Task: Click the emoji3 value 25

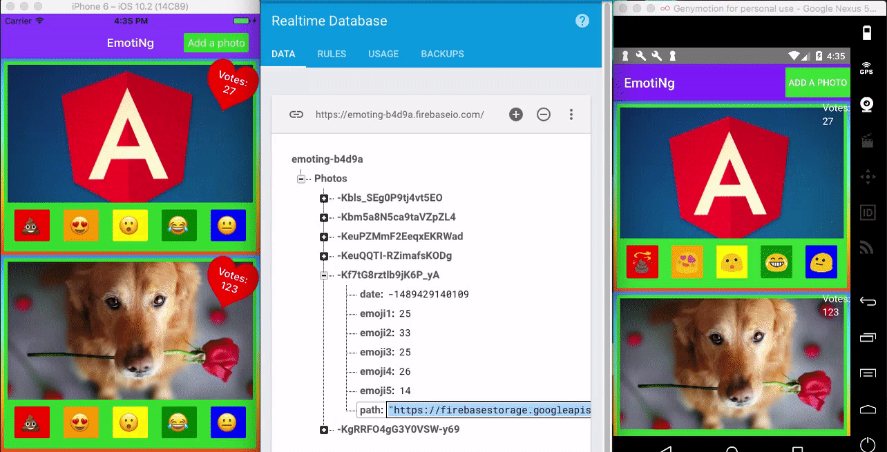Action: click(405, 353)
